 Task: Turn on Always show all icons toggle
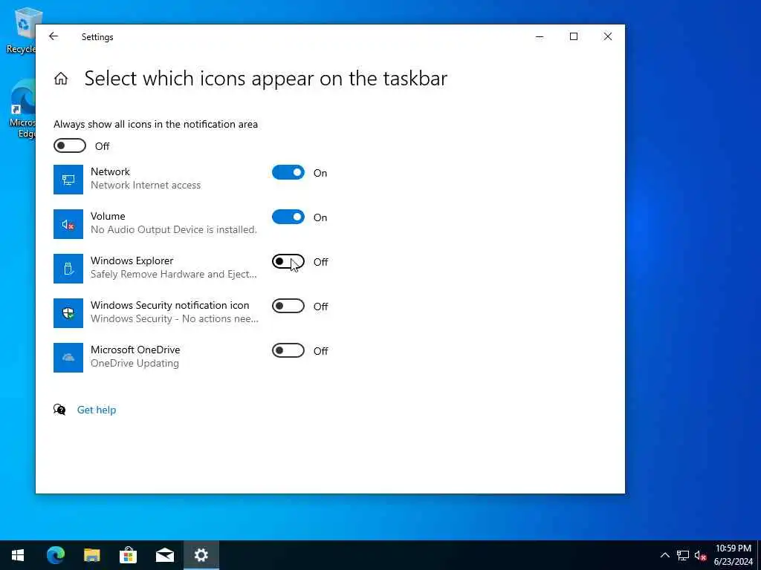tap(70, 146)
